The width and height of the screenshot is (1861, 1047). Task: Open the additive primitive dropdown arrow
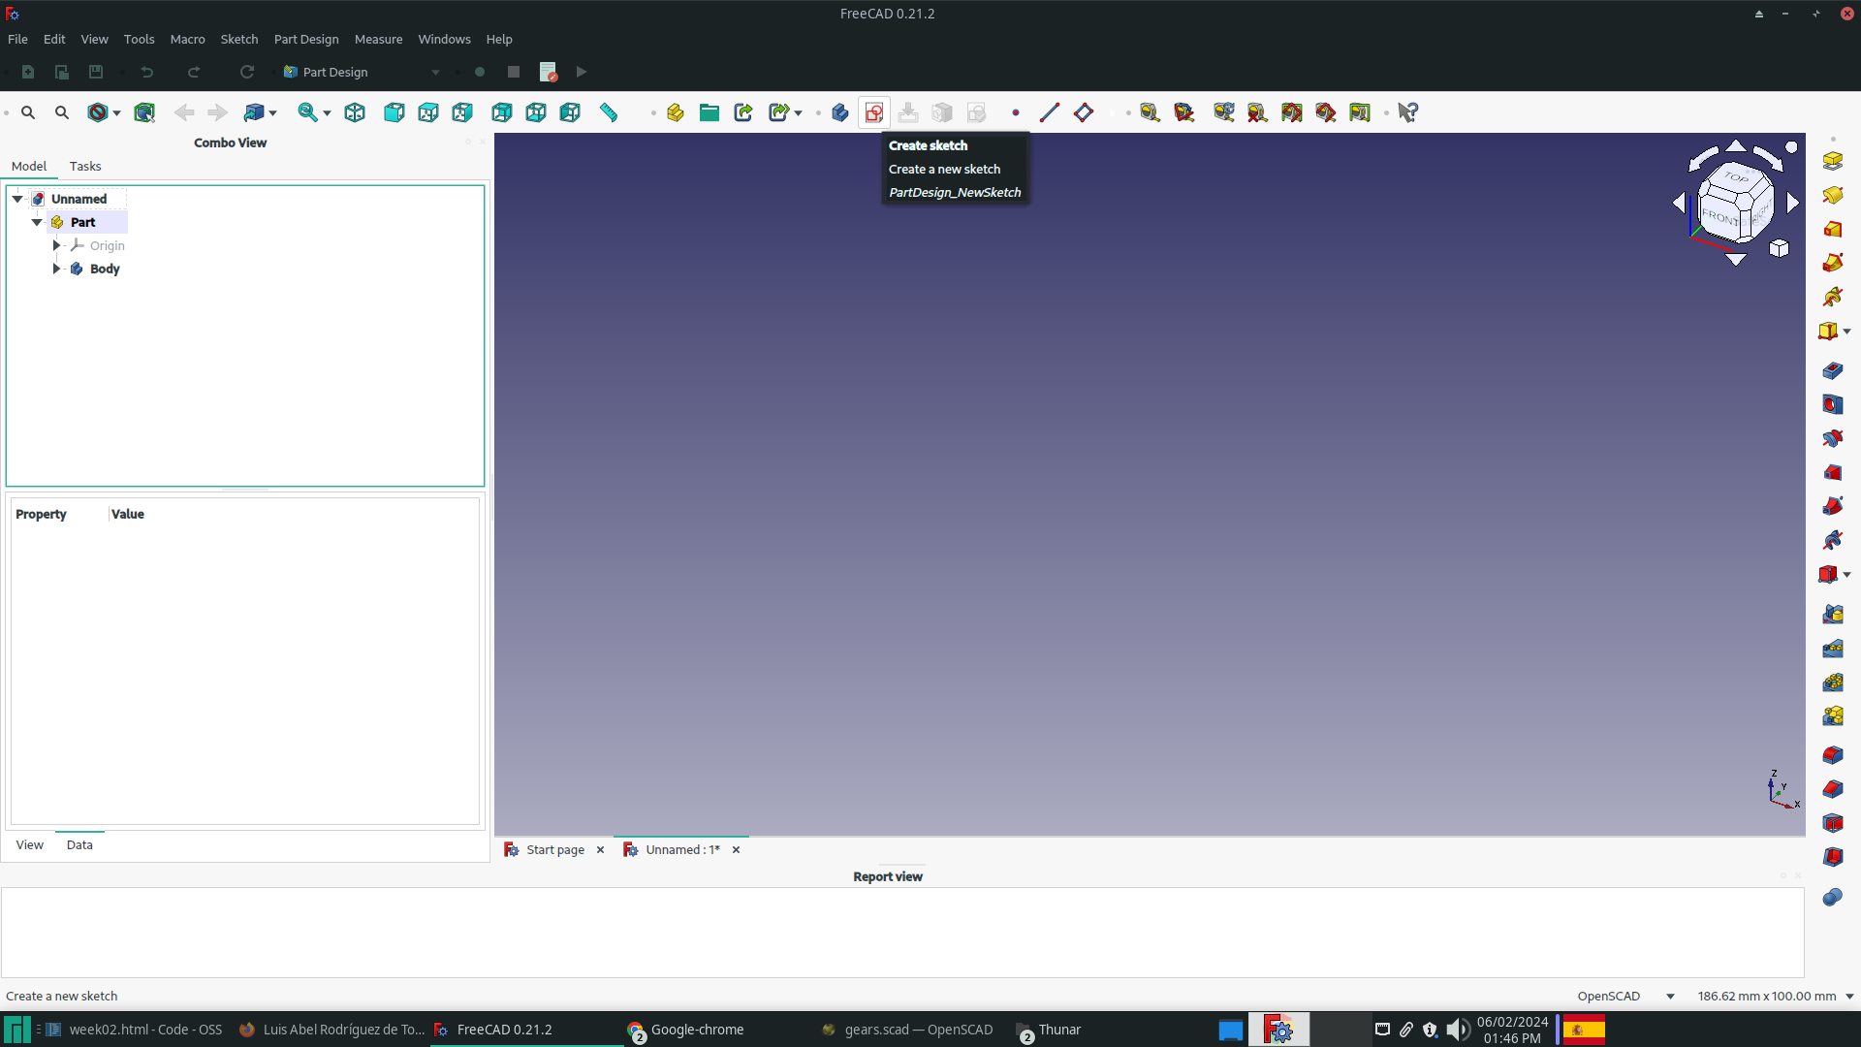[1847, 332]
